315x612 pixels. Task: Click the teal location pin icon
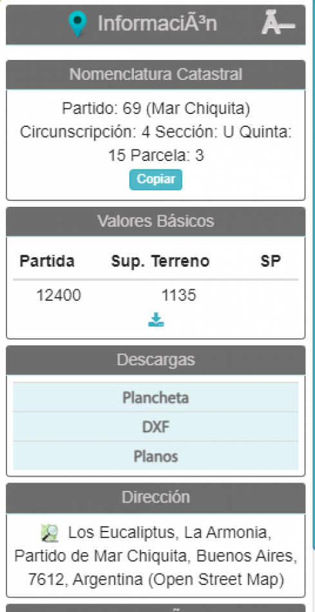coord(77,24)
